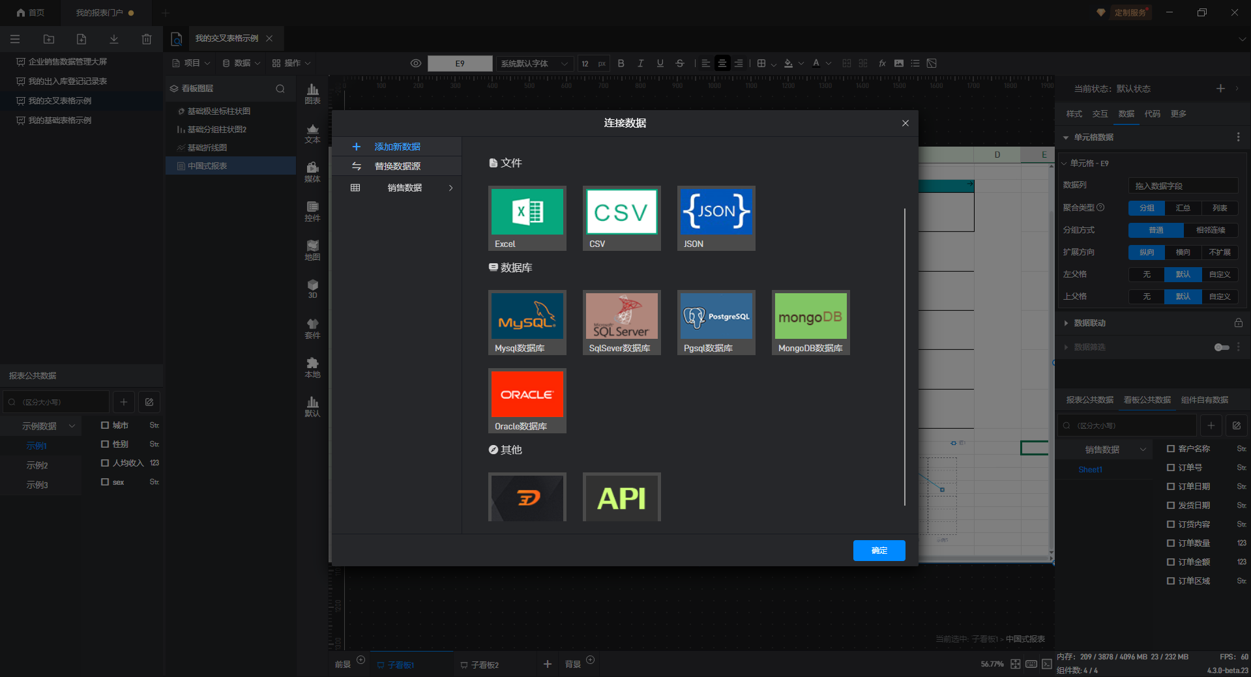1251x677 pixels.
Task: Confirm with the 确定 button
Action: pos(879,551)
